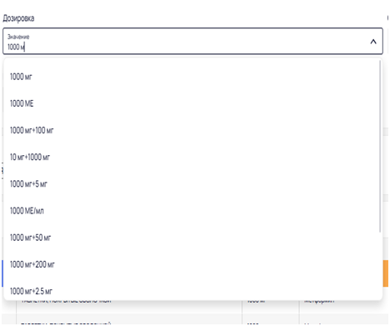This screenshot has width=390, height=326.
Task: Click empty space right of 1000 МЕ option
Action: (206, 103)
